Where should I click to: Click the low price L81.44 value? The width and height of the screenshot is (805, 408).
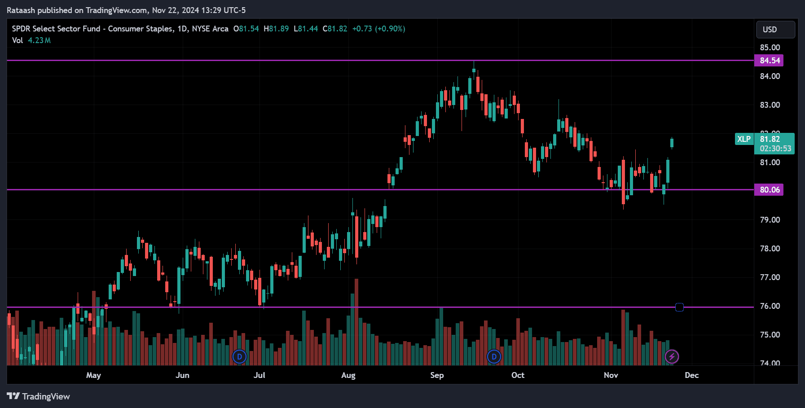(306, 29)
